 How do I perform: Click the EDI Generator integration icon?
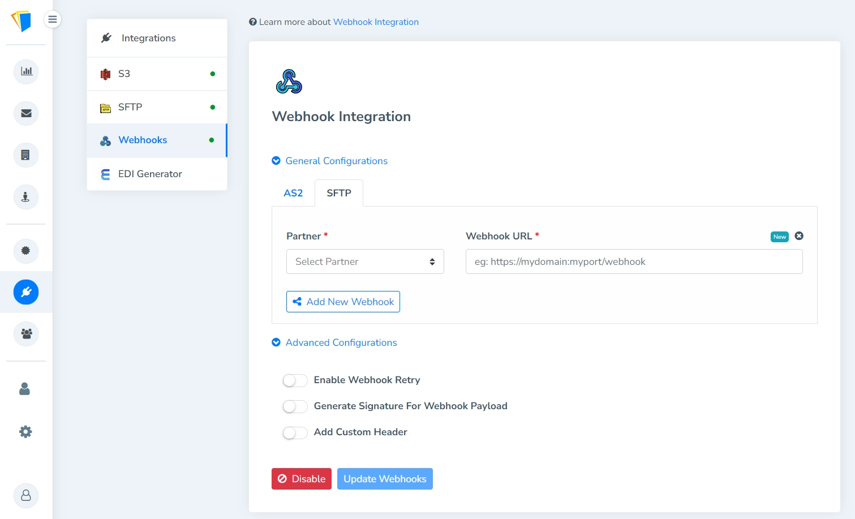click(x=106, y=174)
